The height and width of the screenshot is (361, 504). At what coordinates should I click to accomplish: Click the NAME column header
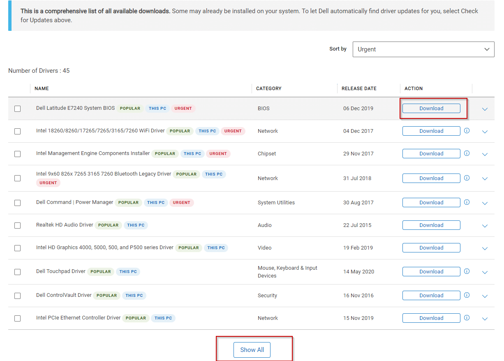click(x=42, y=88)
